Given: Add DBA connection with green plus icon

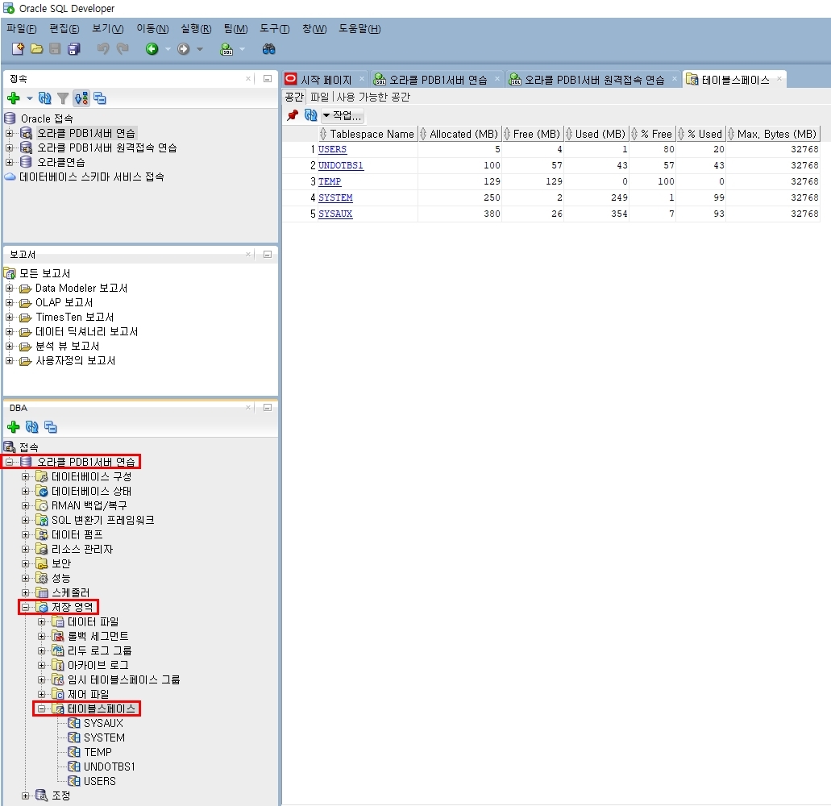Looking at the screenshot, I should click(13, 426).
